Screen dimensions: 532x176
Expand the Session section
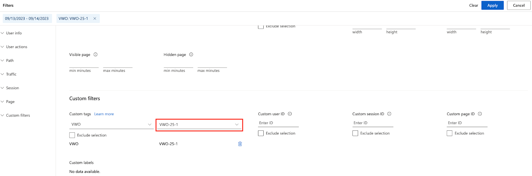(10, 88)
